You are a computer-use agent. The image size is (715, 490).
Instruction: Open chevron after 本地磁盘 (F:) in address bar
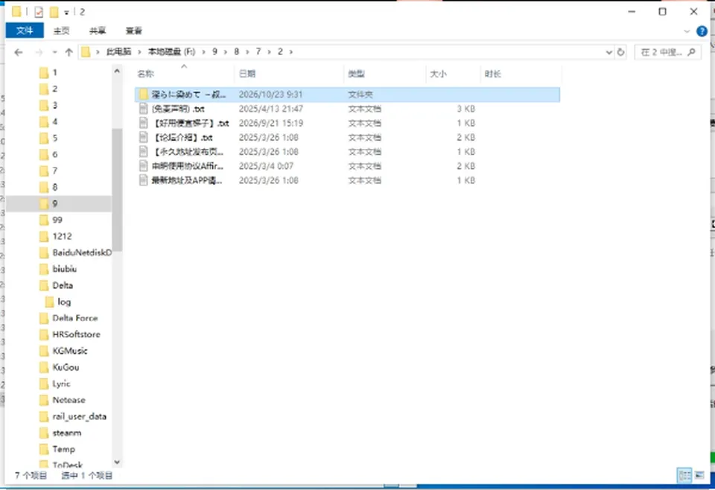click(x=203, y=52)
